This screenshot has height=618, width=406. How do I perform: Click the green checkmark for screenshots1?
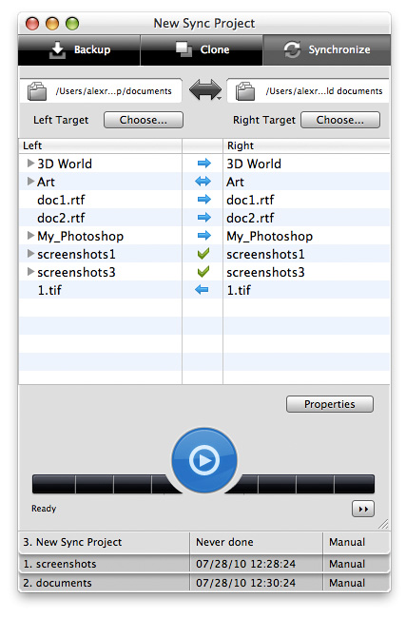coord(203,254)
